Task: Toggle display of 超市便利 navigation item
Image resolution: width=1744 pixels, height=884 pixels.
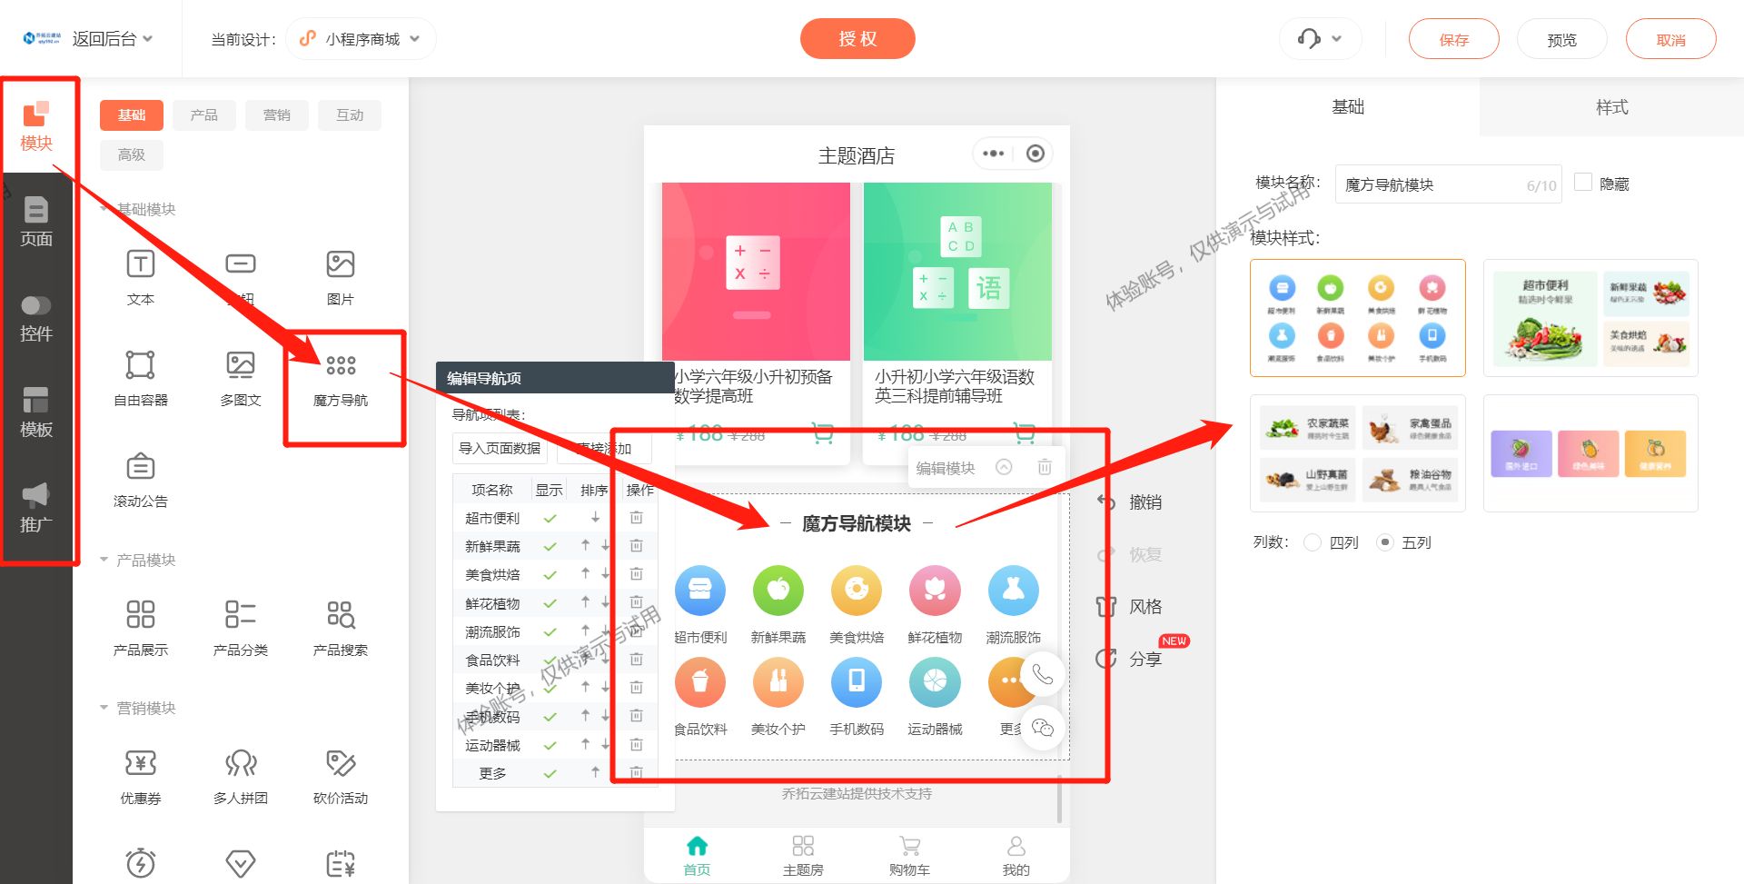Action: [x=550, y=517]
